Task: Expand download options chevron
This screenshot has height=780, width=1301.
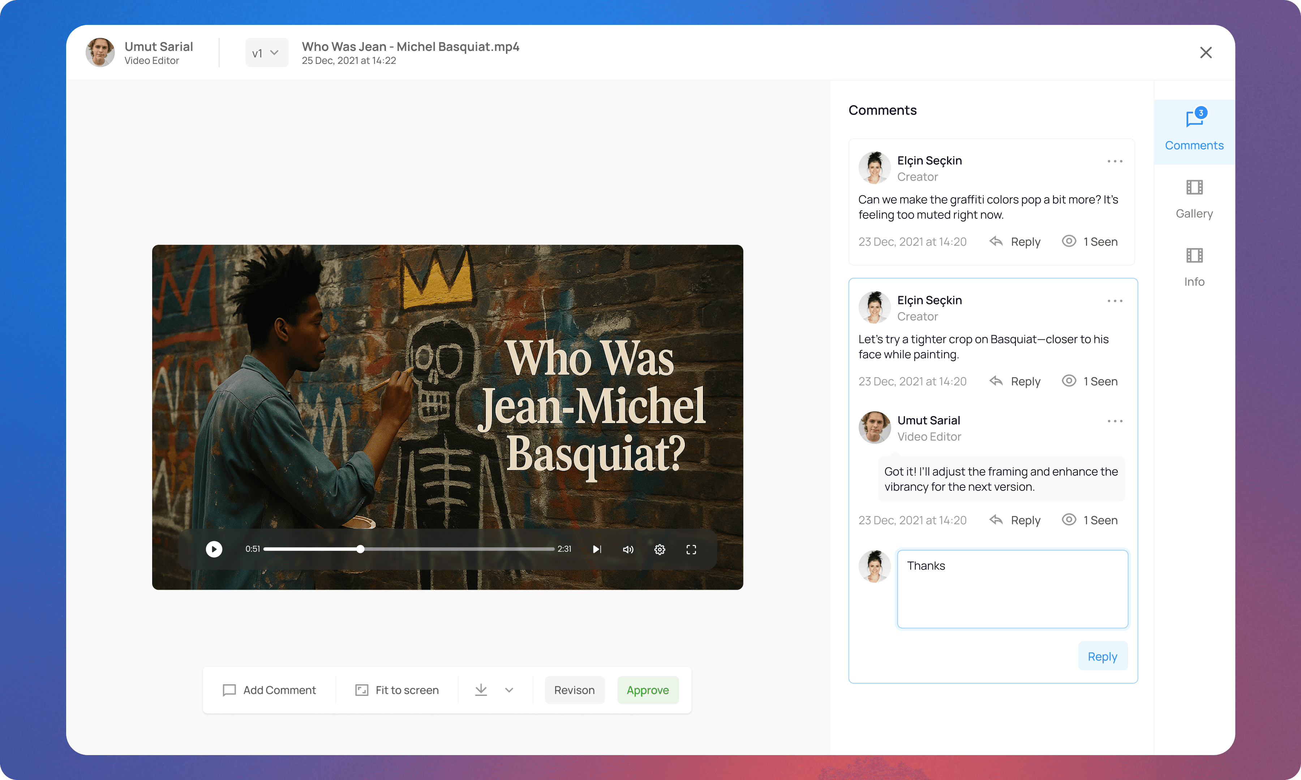Action: tap(508, 690)
